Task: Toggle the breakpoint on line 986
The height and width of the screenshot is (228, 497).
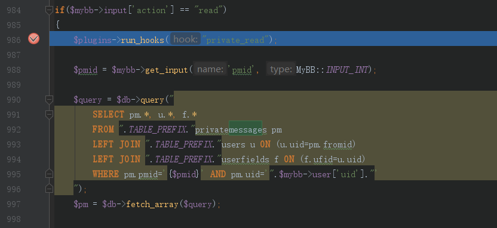Action: point(33,39)
